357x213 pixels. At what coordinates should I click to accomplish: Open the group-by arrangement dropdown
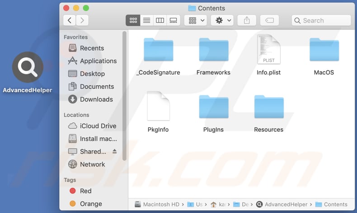[196, 20]
